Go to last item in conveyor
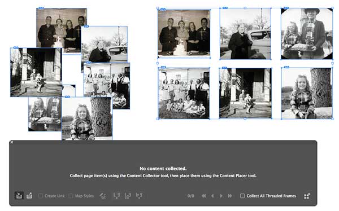339x211 pixels. coord(230,196)
